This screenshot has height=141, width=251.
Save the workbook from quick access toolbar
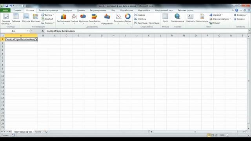pyautogui.click(x=7, y=6)
